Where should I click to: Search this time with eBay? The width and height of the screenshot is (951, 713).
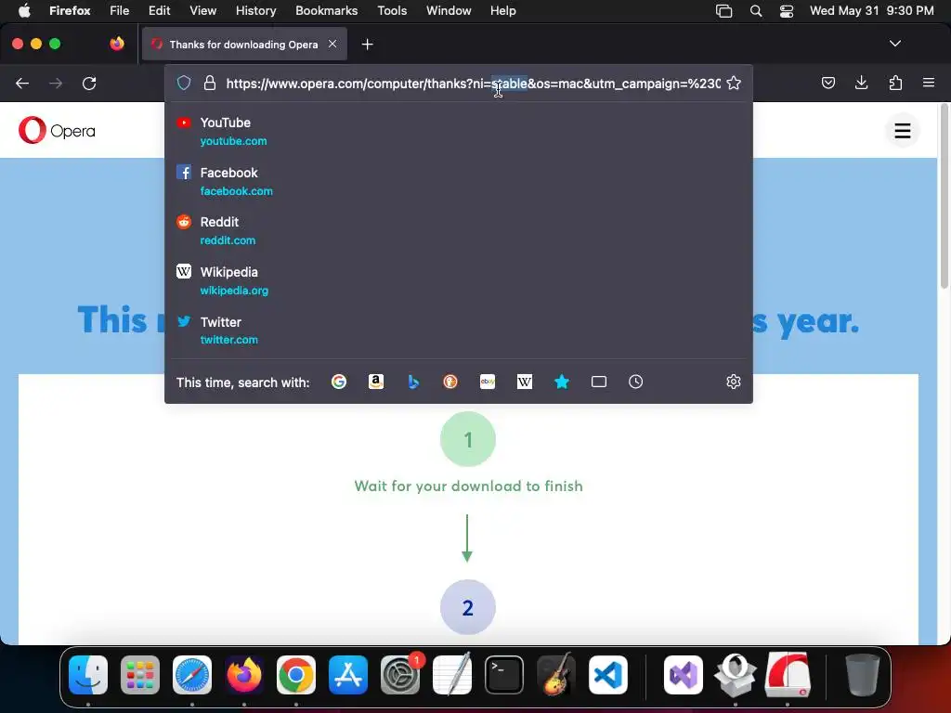488,382
